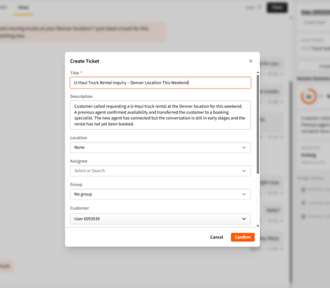Click the chevron arrow in Assignee field
Viewport: 330px width, 288px height.
244,171
